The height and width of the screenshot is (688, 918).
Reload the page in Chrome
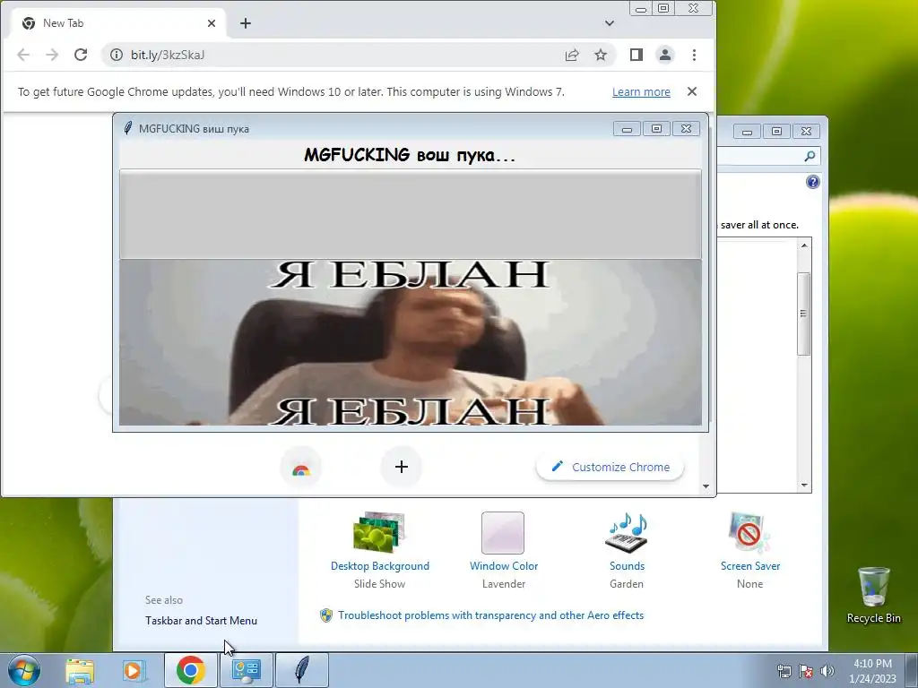coord(81,55)
